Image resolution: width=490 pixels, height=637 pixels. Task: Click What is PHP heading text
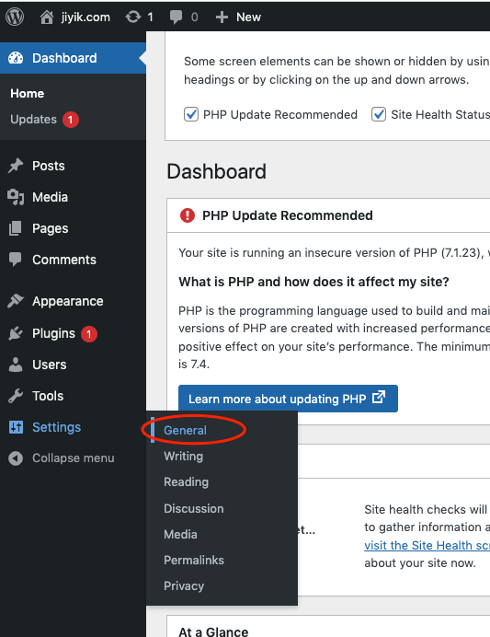(x=314, y=282)
